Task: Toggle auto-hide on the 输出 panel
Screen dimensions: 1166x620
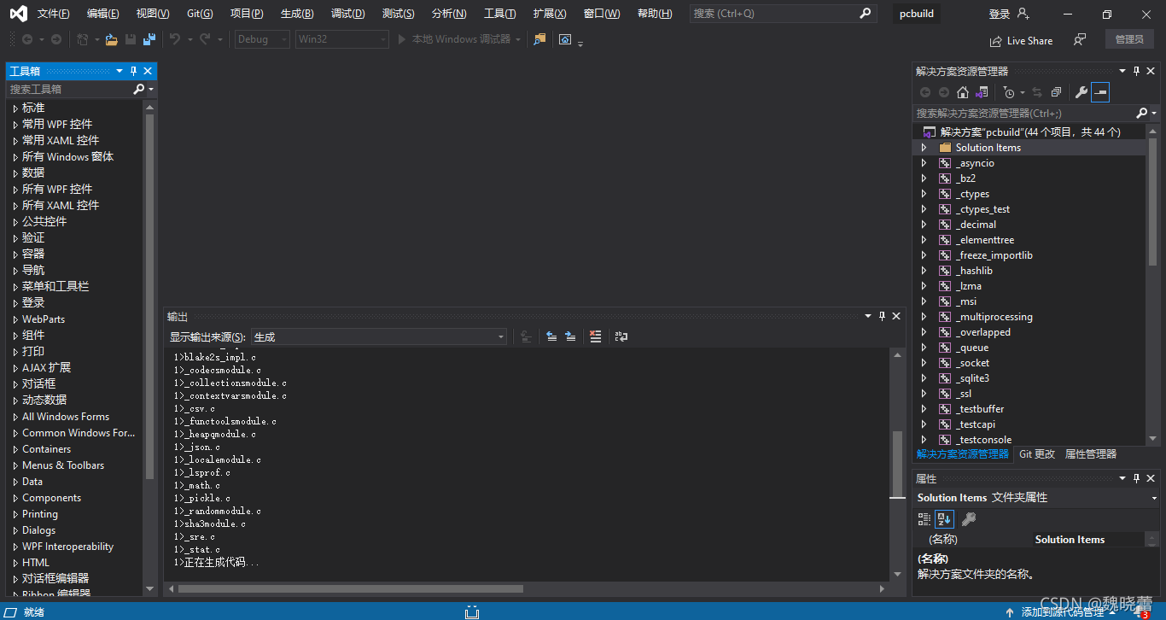Action: click(x=882, y=316)
